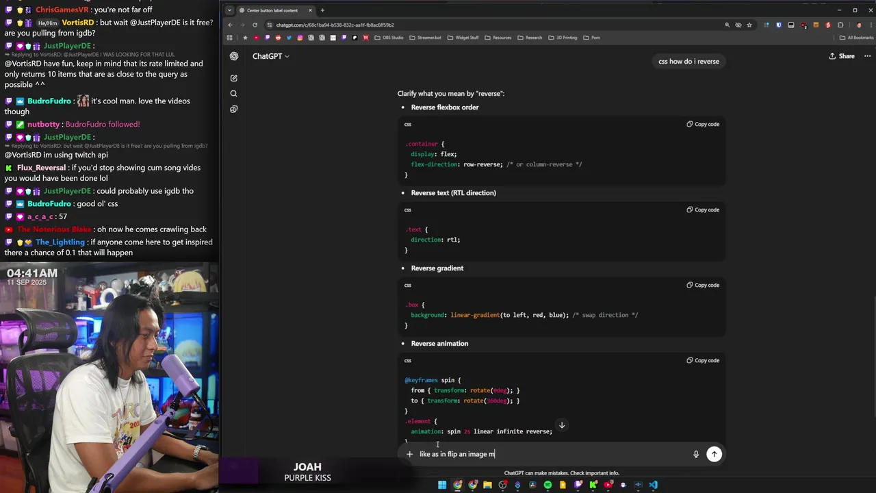Go back using the browser back arrow
The width and height of the screenshot is (876, 493).
click(x=231, y=25)
